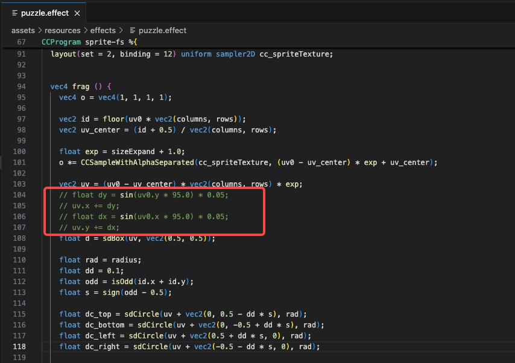Place cursor on 'vec4 frag () {' line

[x=81, y=87]
